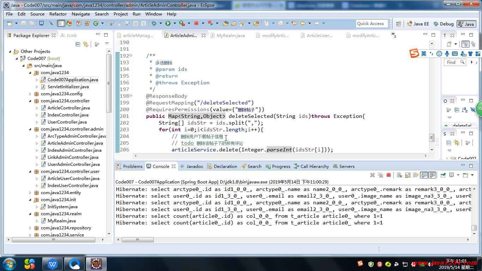Open the File menu
The image size is (482, 271).
(x=10, y=14)
